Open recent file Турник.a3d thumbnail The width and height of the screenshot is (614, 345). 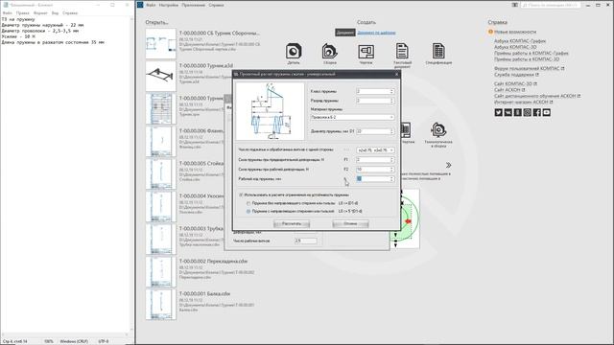(161, 76)
